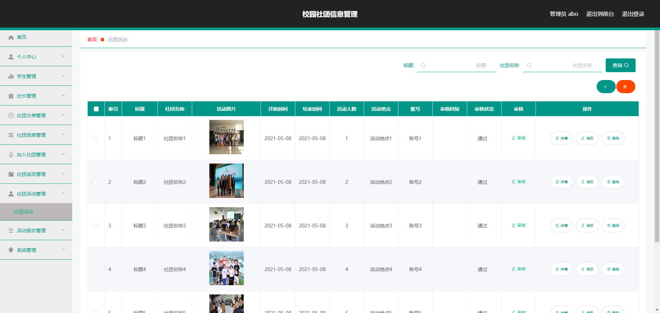Check the checkbox for row 2
Image resolution: width=660 pixels, height=313 pixels.
point(96,182)
